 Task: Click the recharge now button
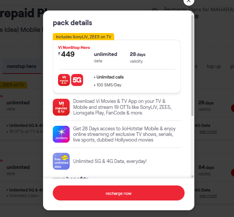pos(118,193)
